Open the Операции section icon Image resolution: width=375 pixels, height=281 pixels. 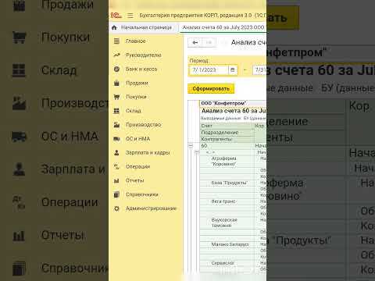tap(116, 166)
